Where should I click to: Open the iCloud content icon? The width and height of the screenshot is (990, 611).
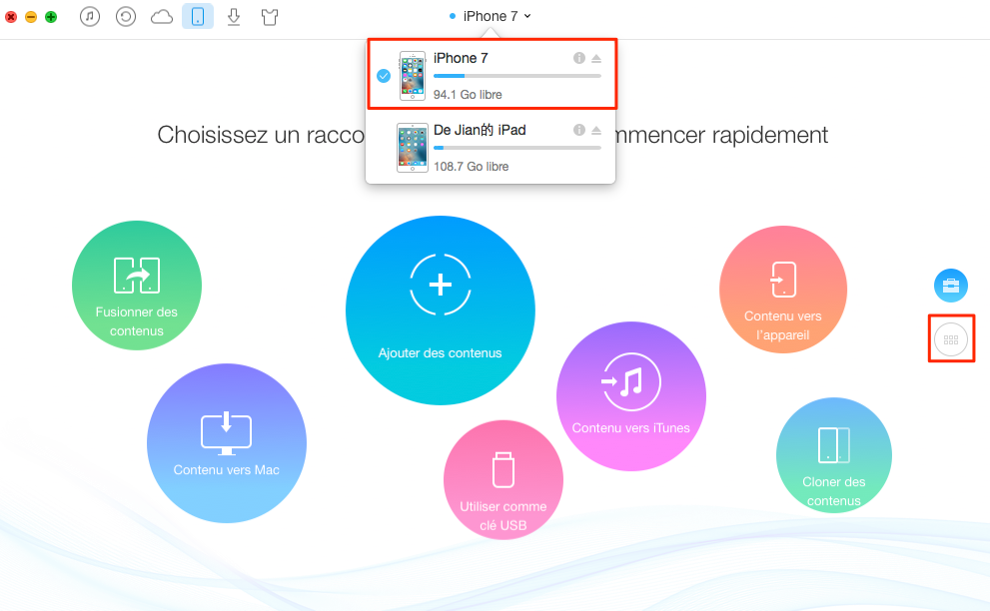tap(162, 17)
